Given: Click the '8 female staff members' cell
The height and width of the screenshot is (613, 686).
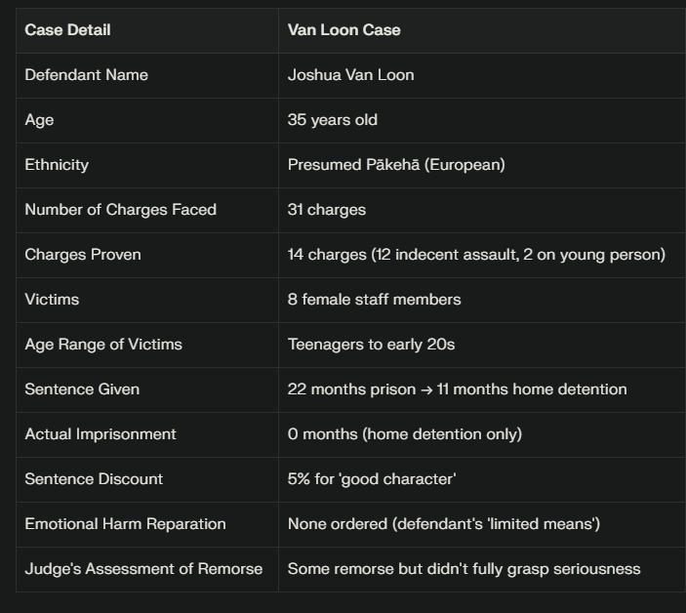Looking at the screenshot, I should tap(374, 299).
